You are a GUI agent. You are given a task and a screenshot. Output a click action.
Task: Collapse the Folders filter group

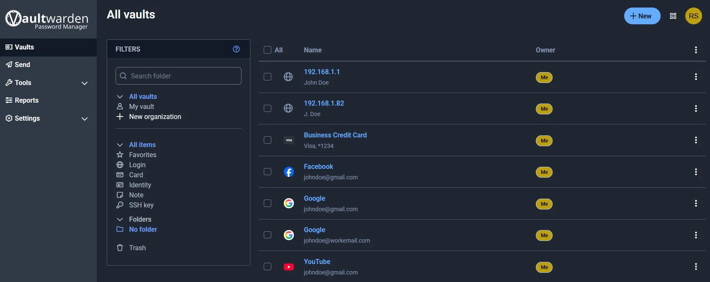click(x=120, y=219)
